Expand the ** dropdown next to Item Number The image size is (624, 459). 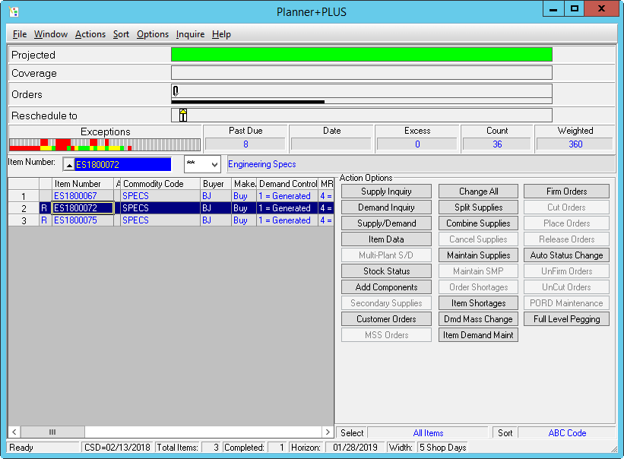tap(214, 164)
